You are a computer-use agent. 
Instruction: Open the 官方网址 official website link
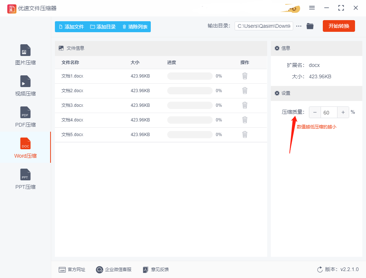(x=72, y=270)
